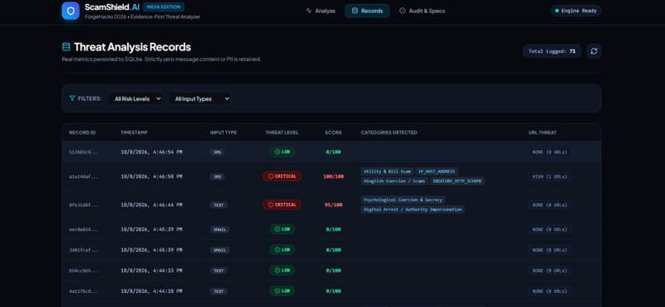Click the Total Logged: 71 counter

pyautogui.click(x=552, y=51)
